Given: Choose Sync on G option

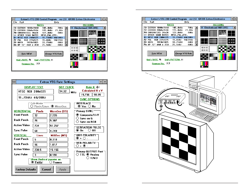Looking at the screenshot, I should click(77, 118).
